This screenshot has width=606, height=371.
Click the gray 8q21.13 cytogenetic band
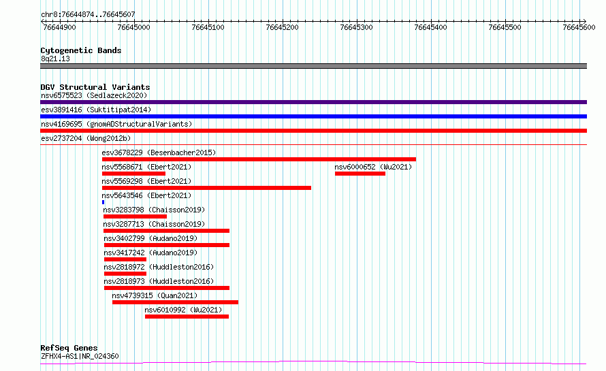tap(313, 66)
